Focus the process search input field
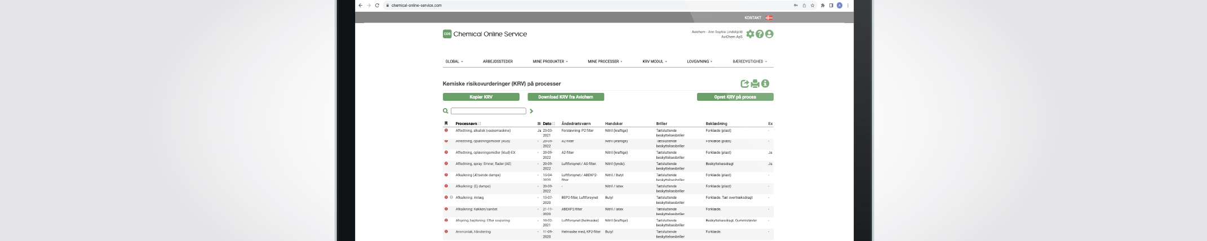 [x=488, y=111]
